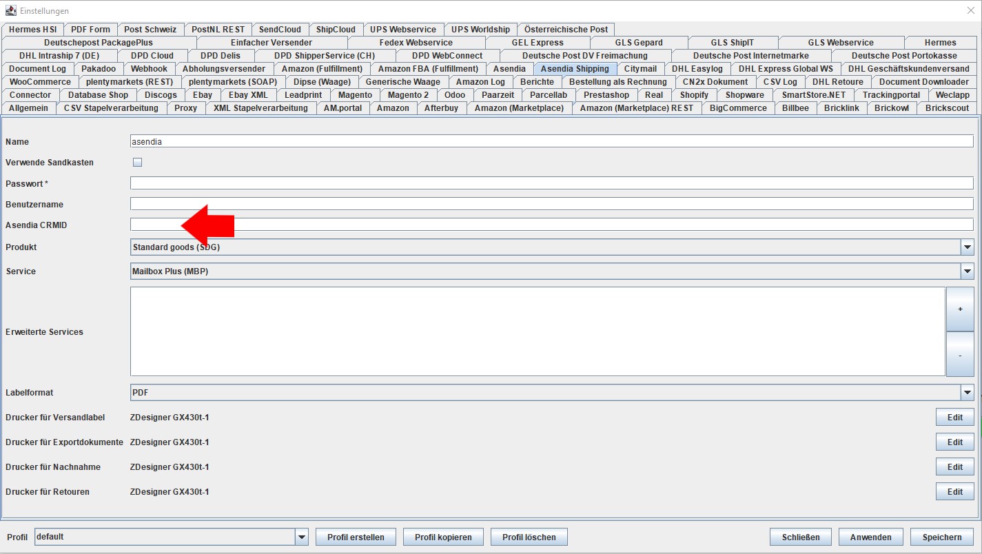The width and height of the screenshot is (982, 554).
Task: Focus the Passwort input field
Action: click(552, 183)
